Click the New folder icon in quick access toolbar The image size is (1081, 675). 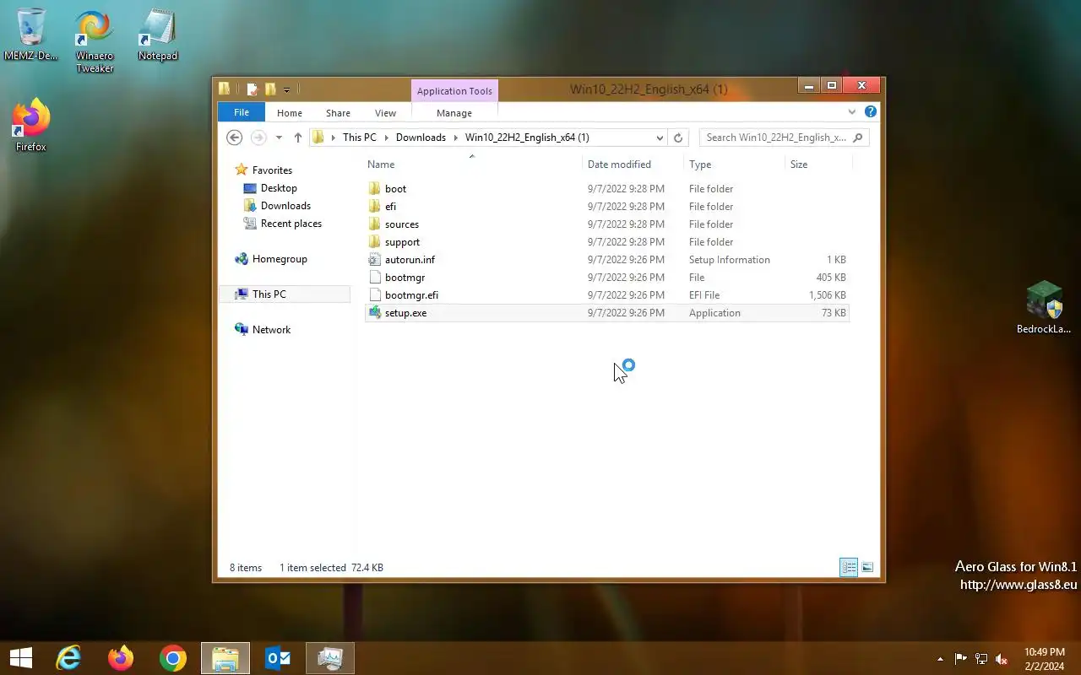click(270, 89)
